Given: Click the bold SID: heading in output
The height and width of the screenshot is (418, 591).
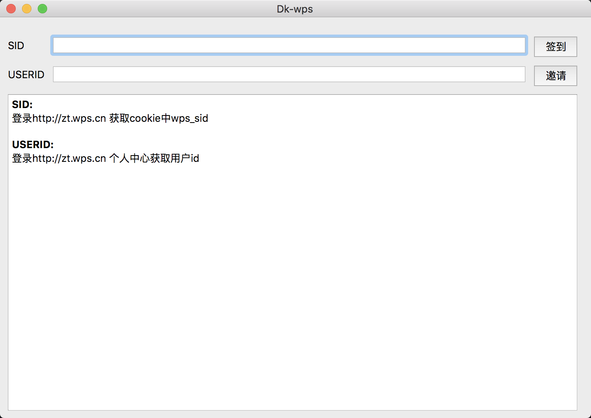Looking at the screenshot, I should (22, 104).
